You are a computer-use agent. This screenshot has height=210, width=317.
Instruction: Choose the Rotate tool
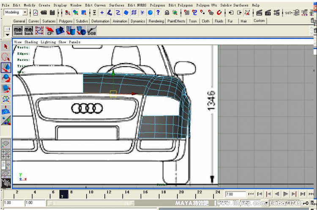(6, 78)
